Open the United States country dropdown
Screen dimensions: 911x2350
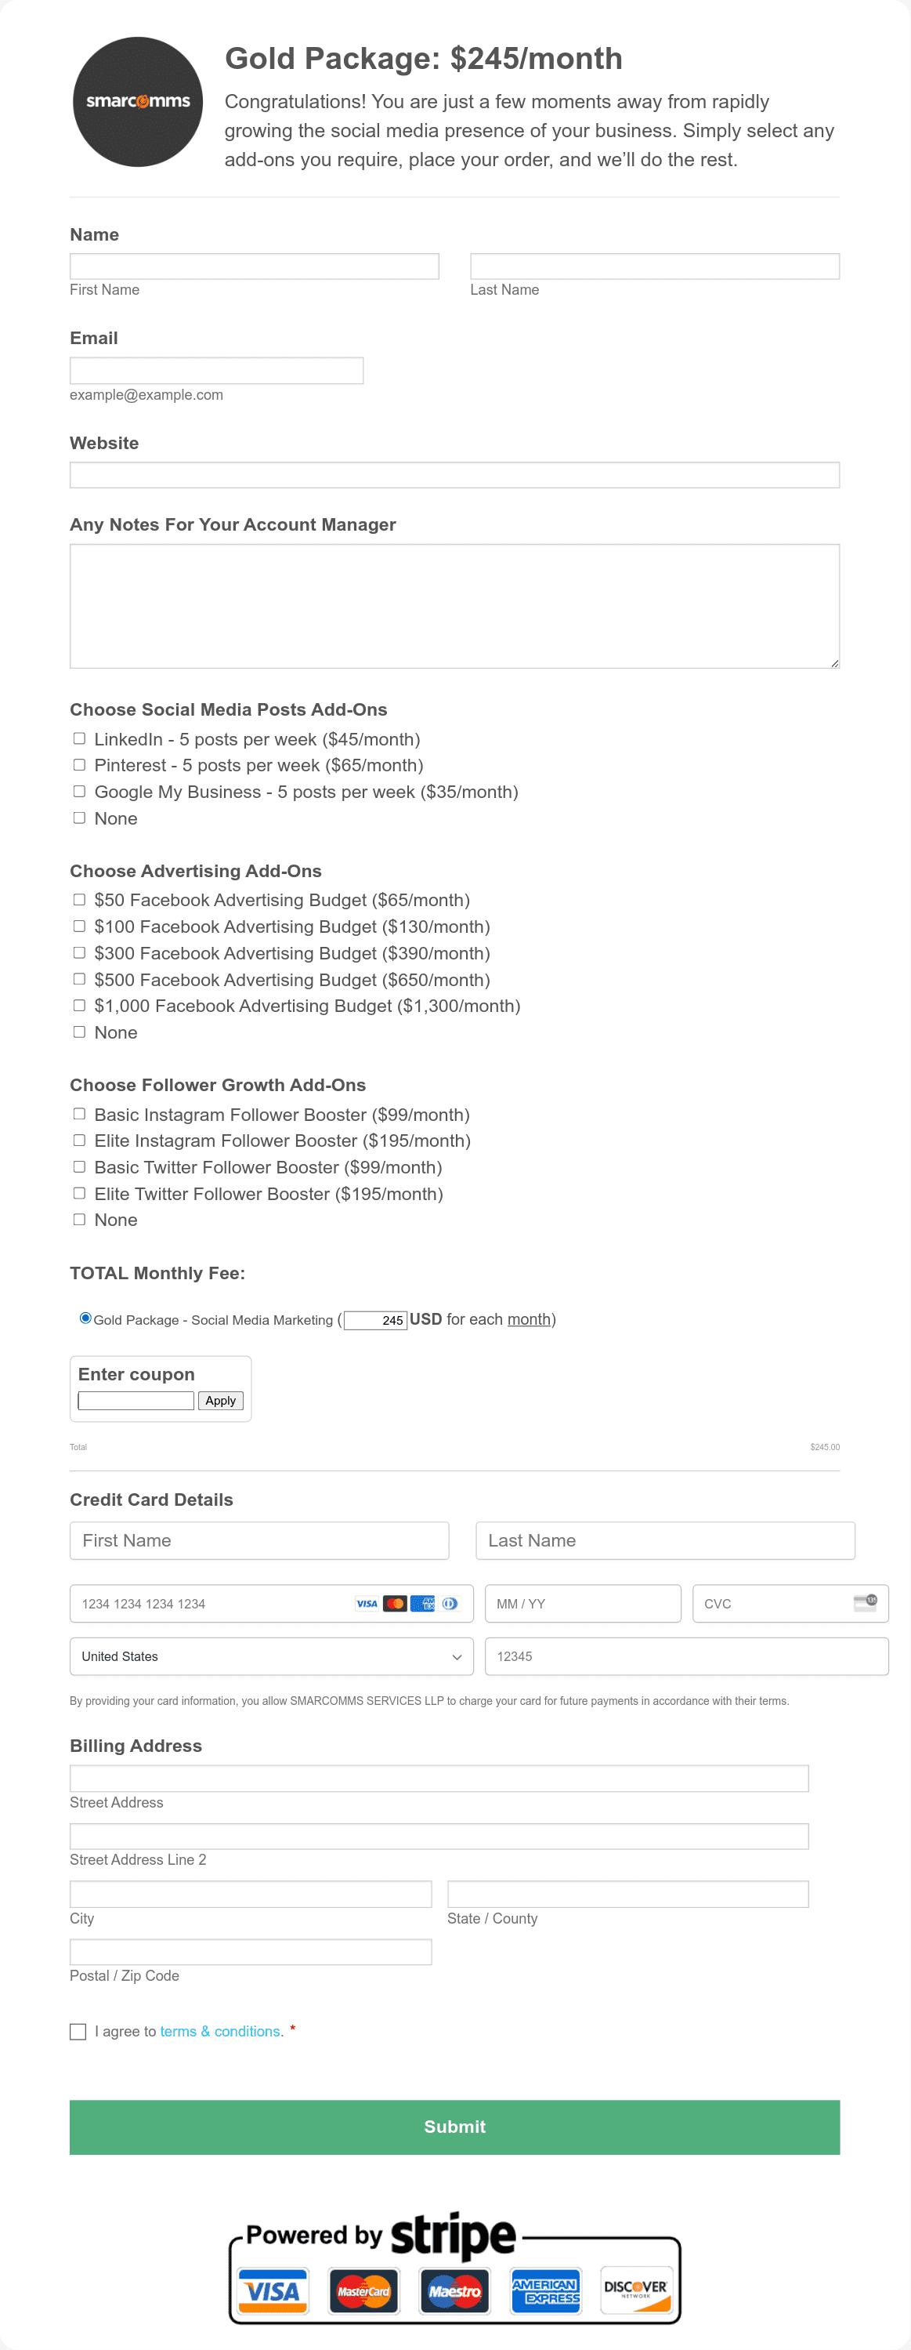tap(271, 1656)
